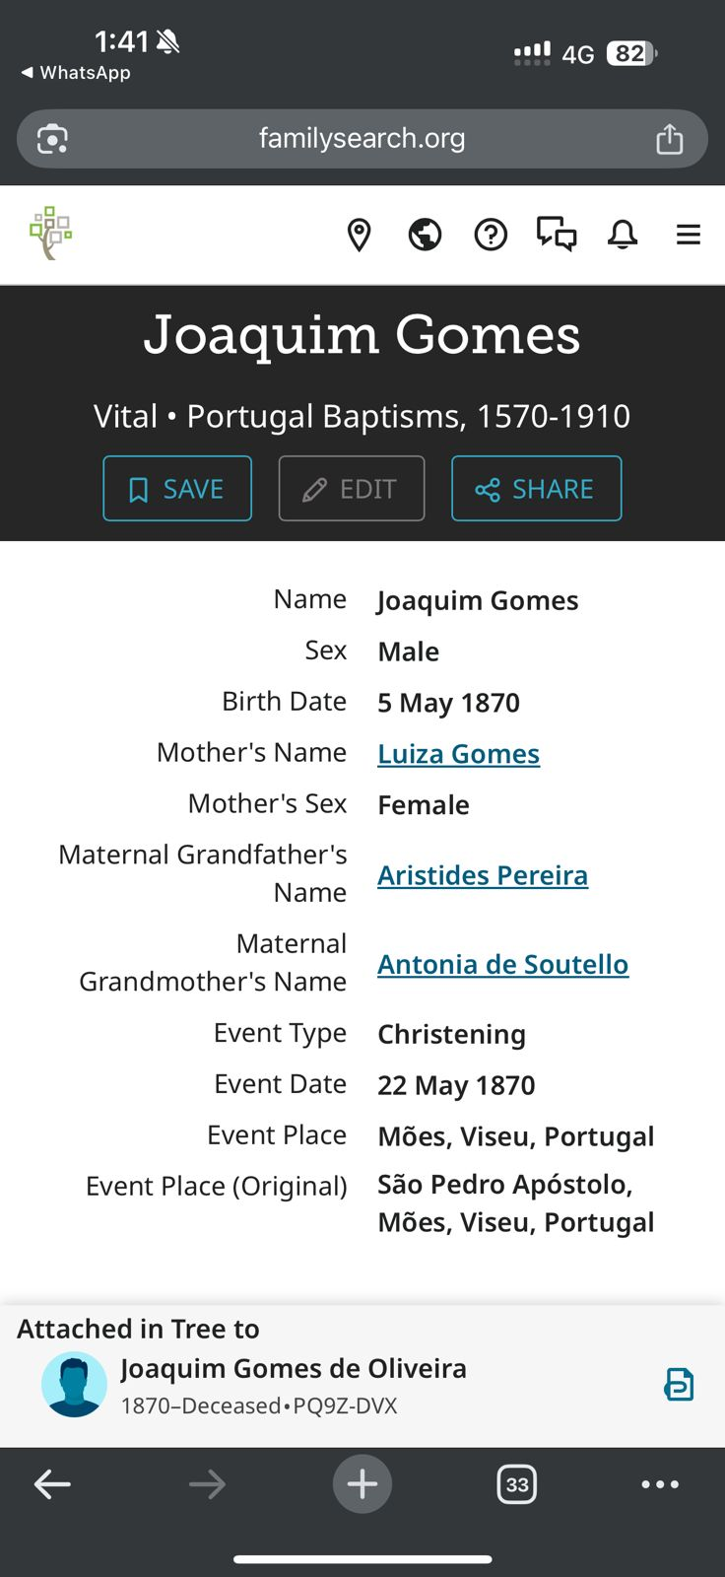The height and width of the screenshot is (1577, 725).
Task: Save this record with SAVE button
Action: pos(177,489)
